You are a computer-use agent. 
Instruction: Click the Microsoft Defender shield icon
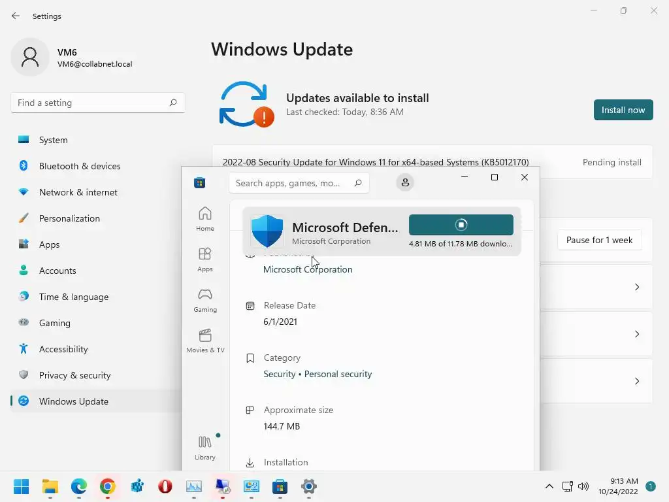pyautogui.click(x=267, y=231)
